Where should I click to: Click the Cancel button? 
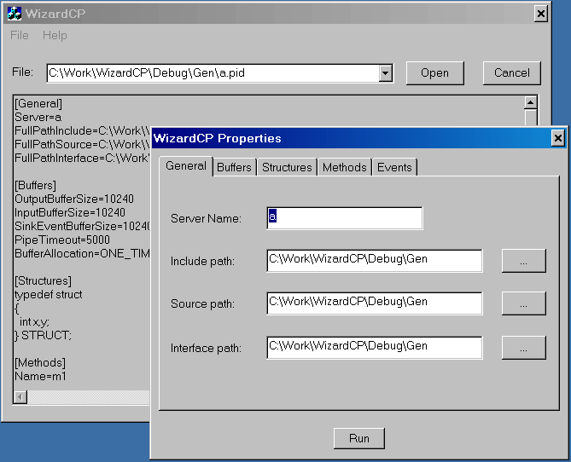coord(511,73)
